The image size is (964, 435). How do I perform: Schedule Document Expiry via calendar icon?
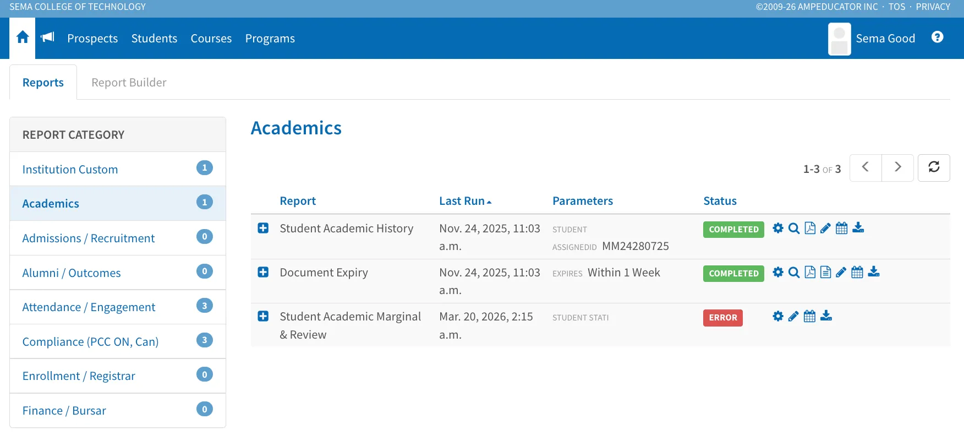(x=857, y=272)
